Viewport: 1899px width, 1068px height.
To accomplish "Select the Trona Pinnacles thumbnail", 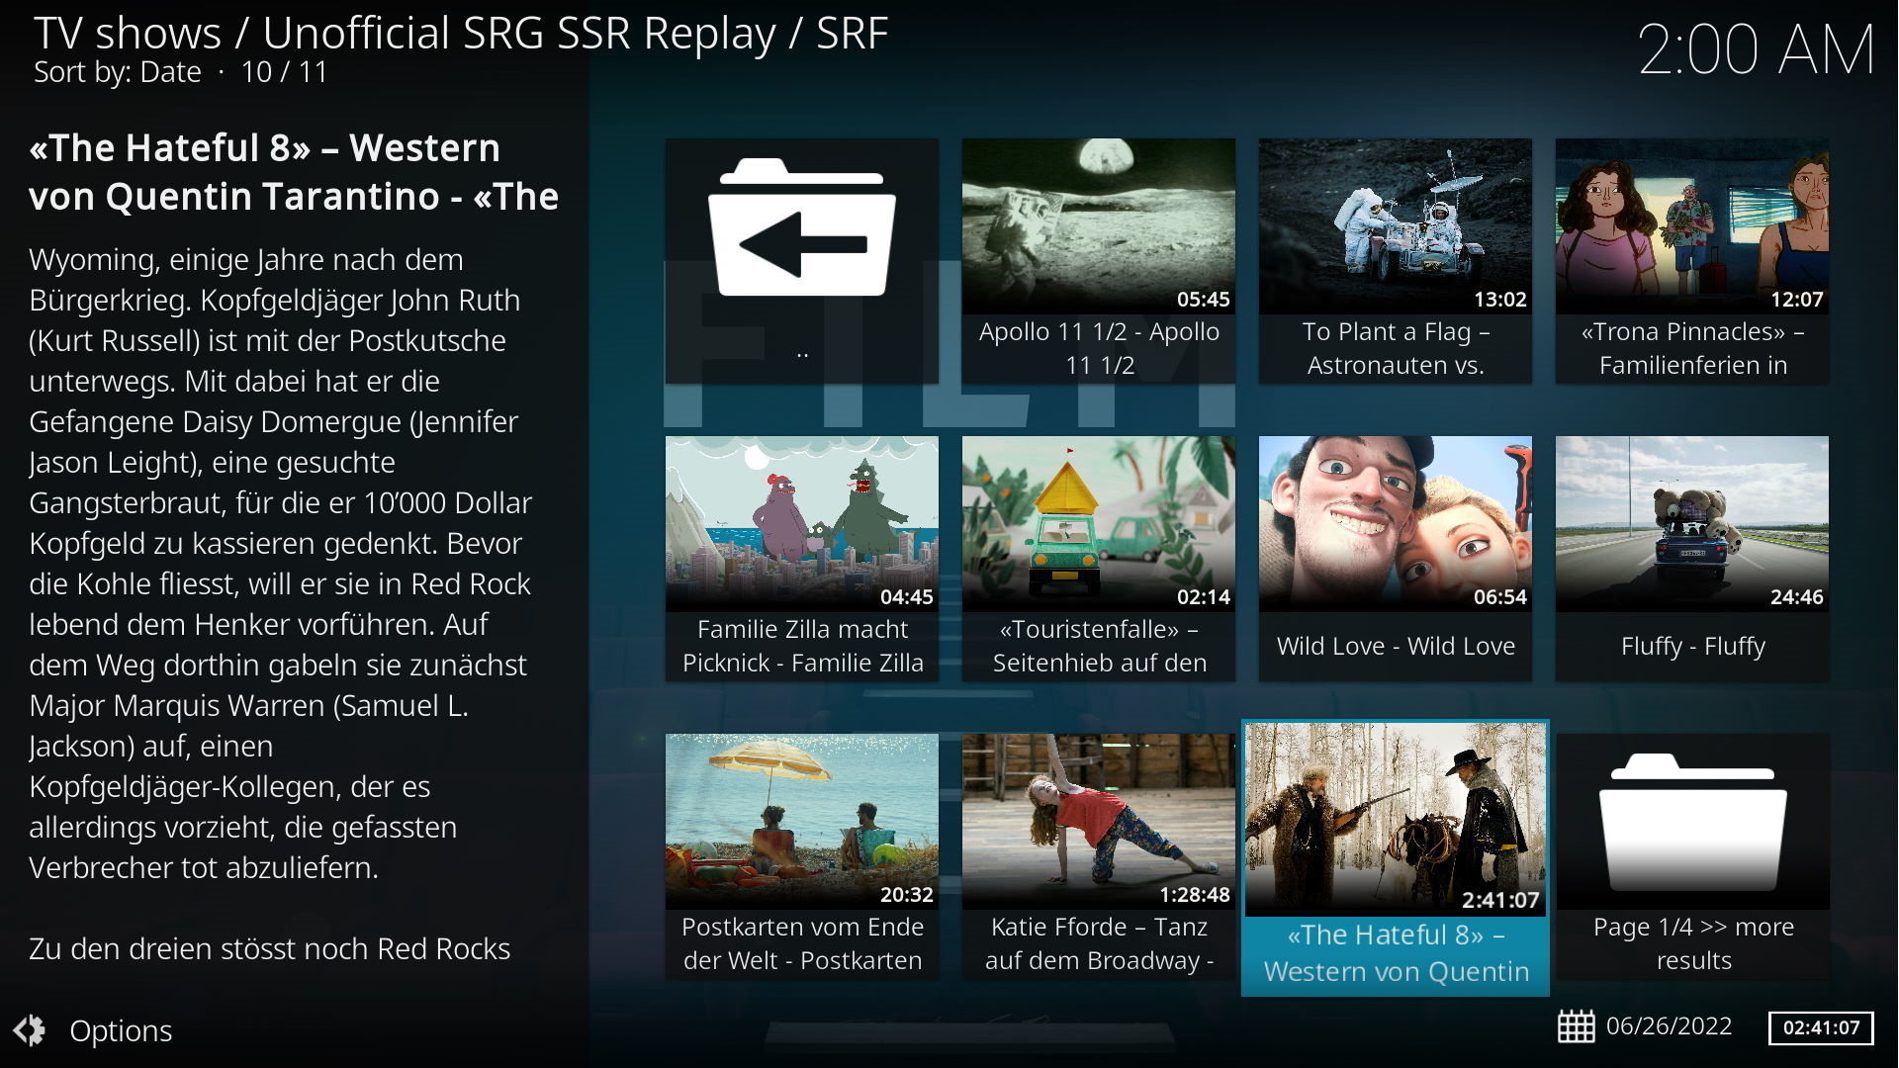I will (x=1691, y=225).
